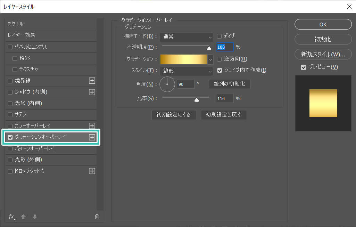Open the 描画モード dropdown showing 通常
Image resolution: width=356 pixels, height=227 pixels.
187,37
